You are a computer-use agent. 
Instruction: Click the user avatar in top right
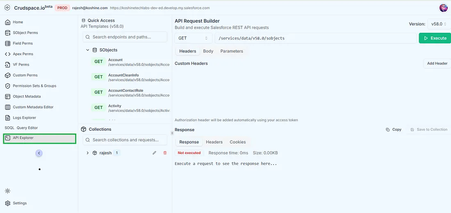click(x=443, y=8)
